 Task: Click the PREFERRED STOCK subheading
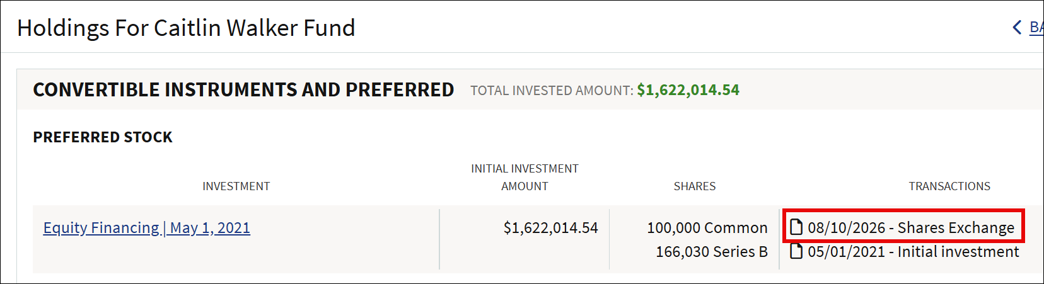[103, 137]
